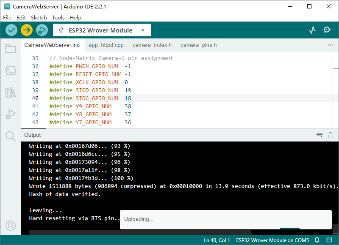This screenshot has height=245, width=339.
Task: Open the Library Manager sidebar panel
Action: pyautogui.click(x=11, y=92)
